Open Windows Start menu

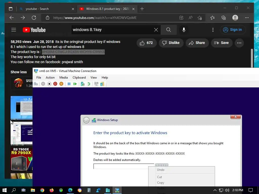pos(5,190)
